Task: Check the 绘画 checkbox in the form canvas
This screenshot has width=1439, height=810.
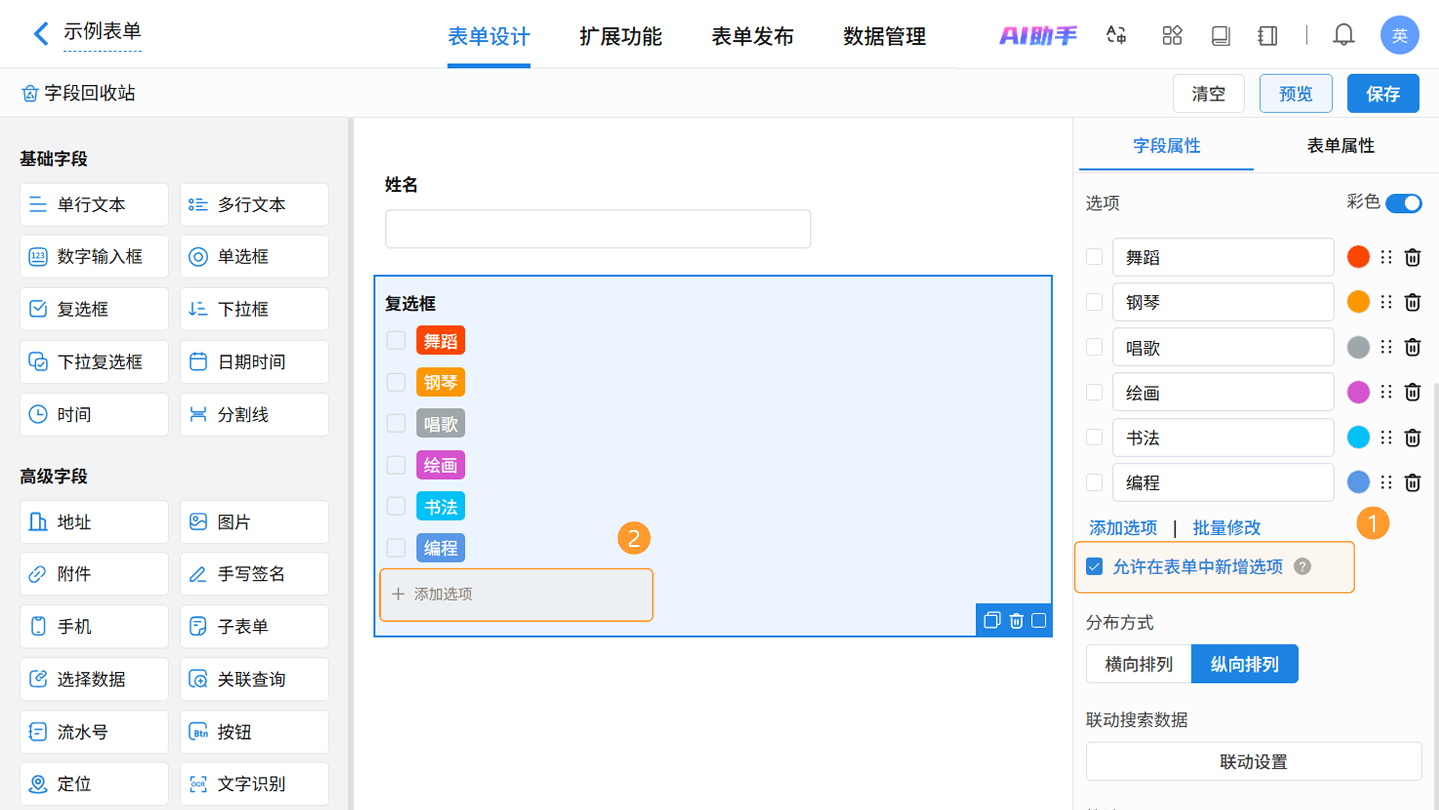Action: (396, 465)
